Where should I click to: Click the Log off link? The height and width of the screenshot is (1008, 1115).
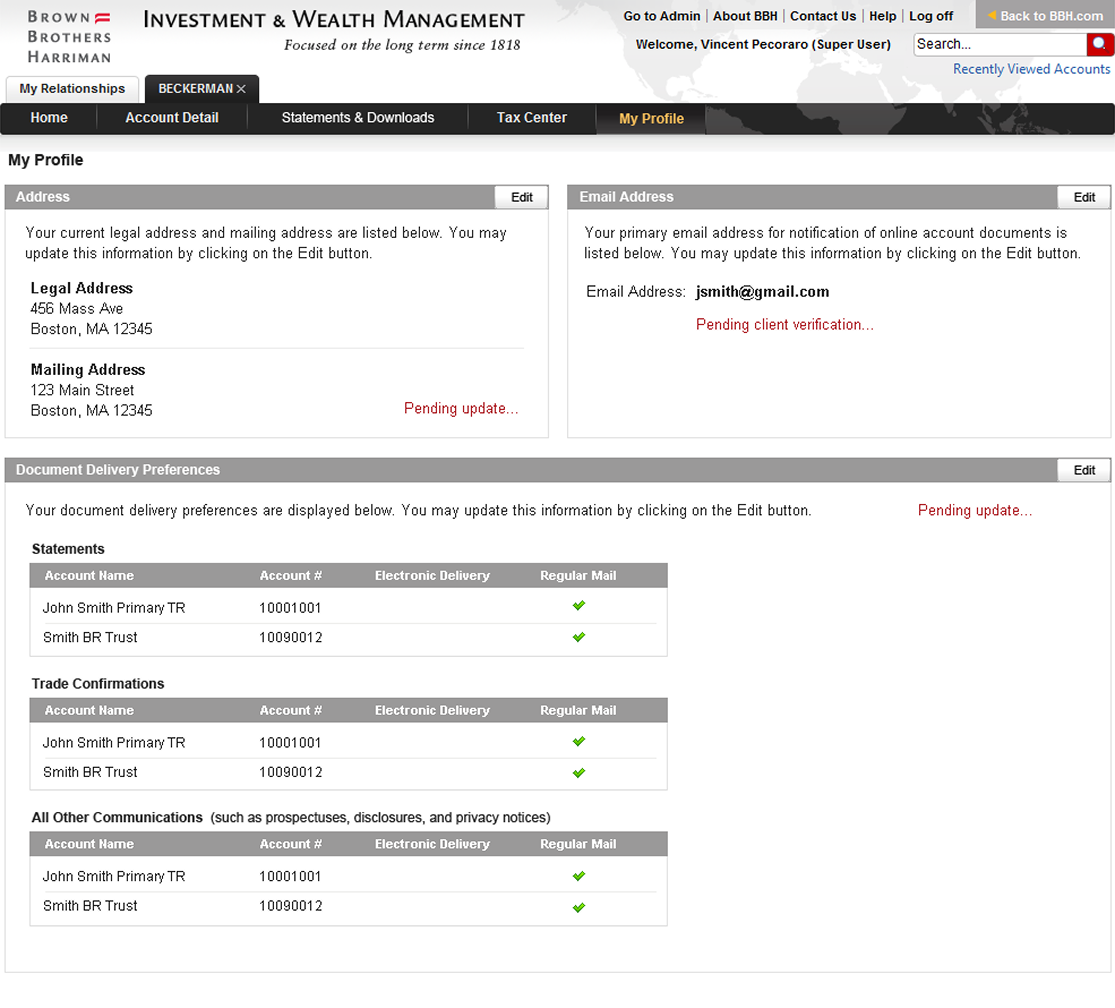(x=930, y=16)
